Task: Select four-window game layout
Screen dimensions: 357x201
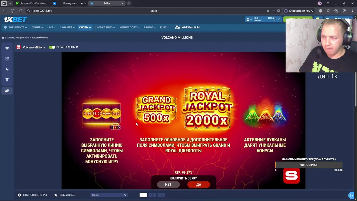Action: 161,195
